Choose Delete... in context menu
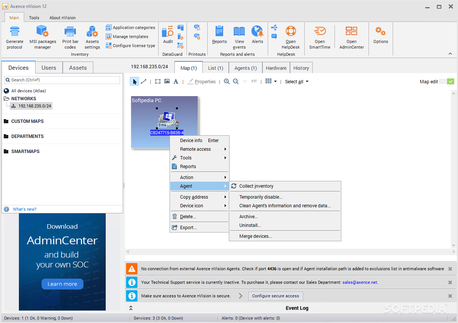The width and height of the screenshot is (458, 323). [199, 217]
